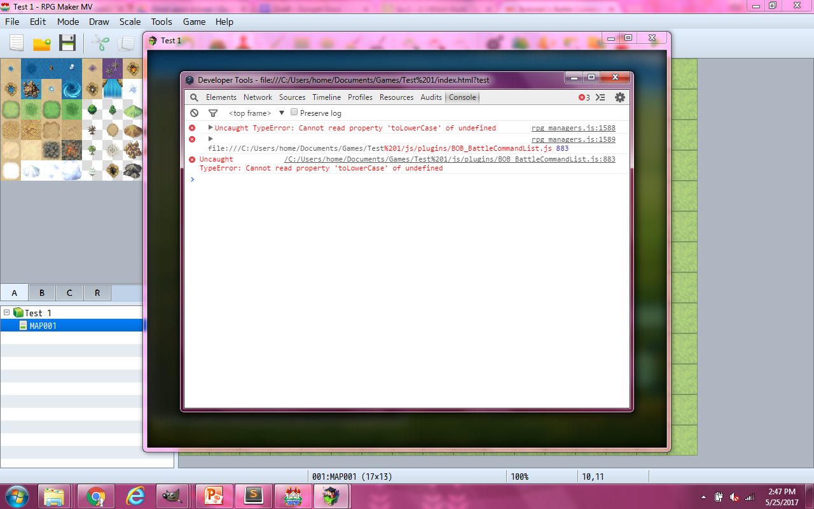The height and width of the screenshot is (509, 814).
Task: Switch to PowerPoint in the taskbar
Action: tap(214, 496)
